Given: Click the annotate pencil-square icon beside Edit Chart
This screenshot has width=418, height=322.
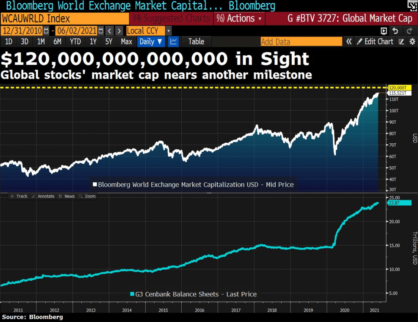Looking at the screenshot, I should (401, 42).
